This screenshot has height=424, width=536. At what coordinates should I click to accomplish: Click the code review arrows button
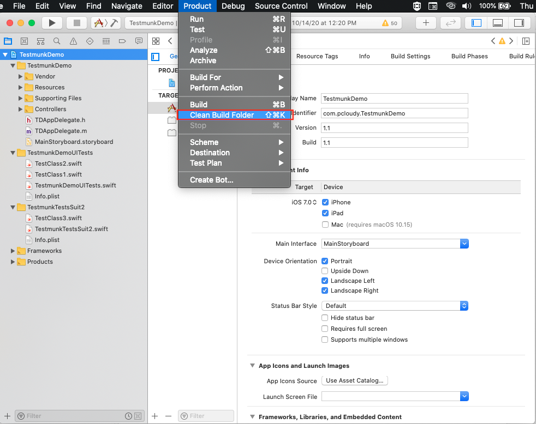[450, 23]
